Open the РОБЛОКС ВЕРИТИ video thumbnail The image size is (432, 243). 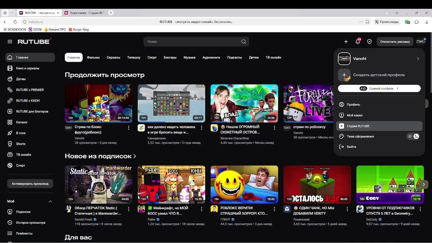(x=244, y=184)
